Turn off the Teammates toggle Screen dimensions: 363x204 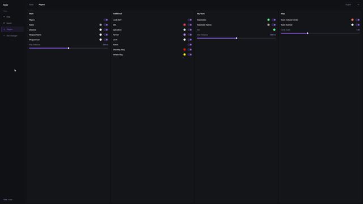coord(273,20)
